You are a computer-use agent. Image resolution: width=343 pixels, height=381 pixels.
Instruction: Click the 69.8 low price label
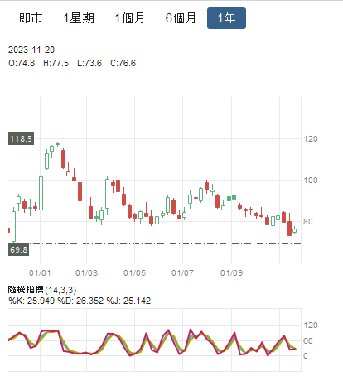pyautogui.click(x=18, y=249)
